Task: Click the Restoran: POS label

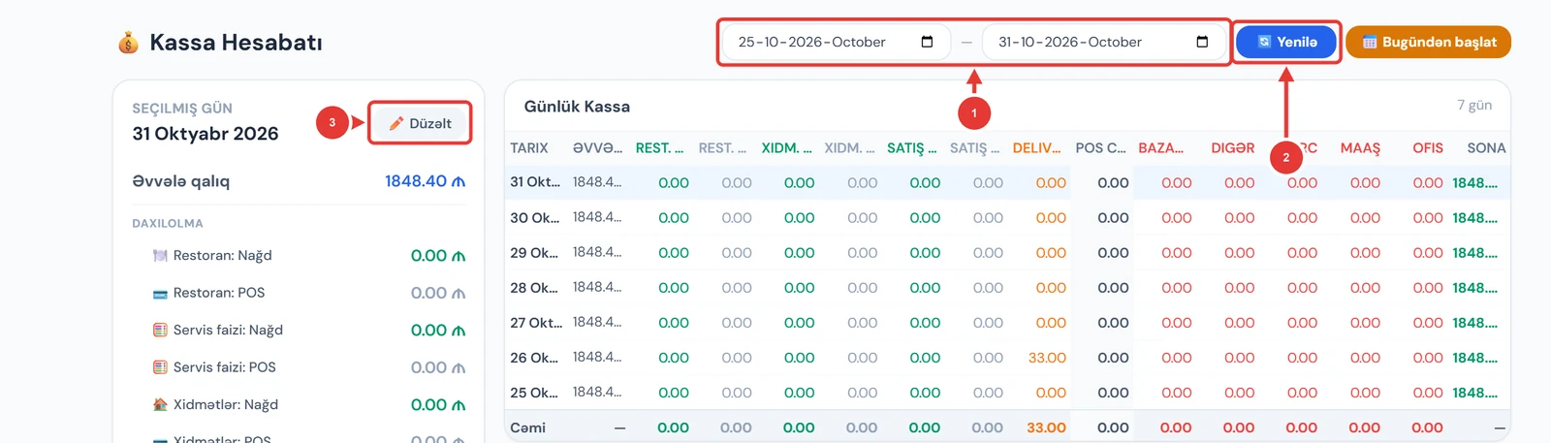Action: click(x=219, y=293)
